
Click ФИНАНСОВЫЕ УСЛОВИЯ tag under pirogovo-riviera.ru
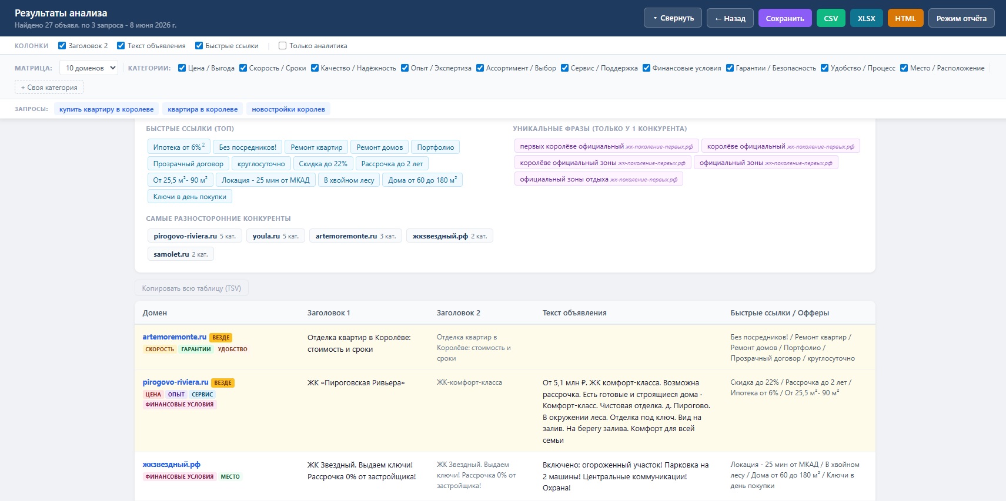pos(179,405)
